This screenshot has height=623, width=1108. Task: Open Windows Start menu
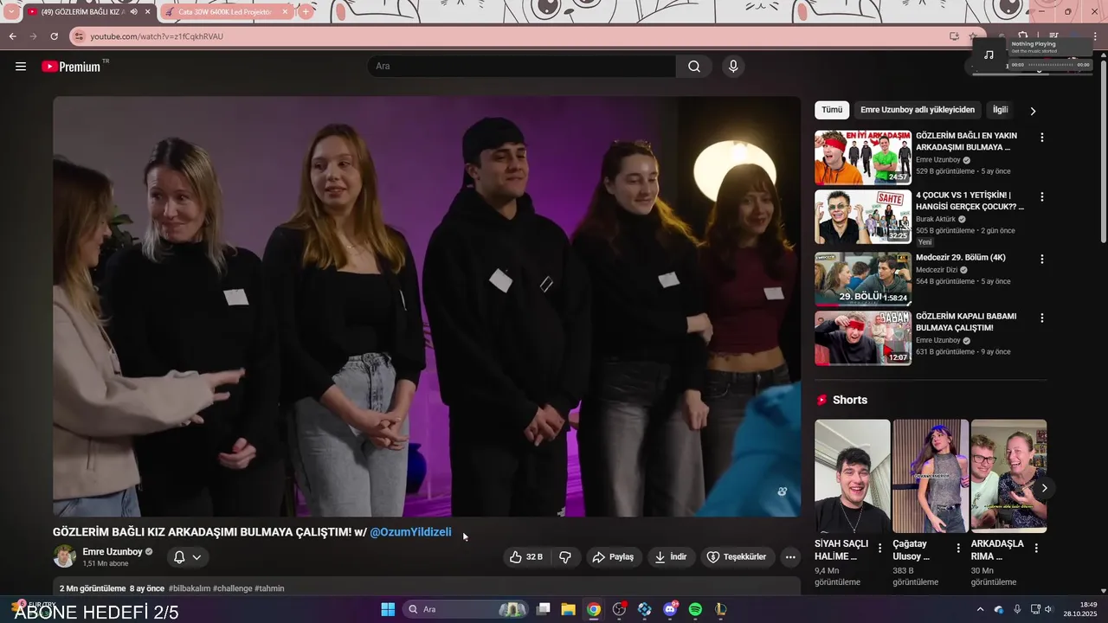click(388, 609)
